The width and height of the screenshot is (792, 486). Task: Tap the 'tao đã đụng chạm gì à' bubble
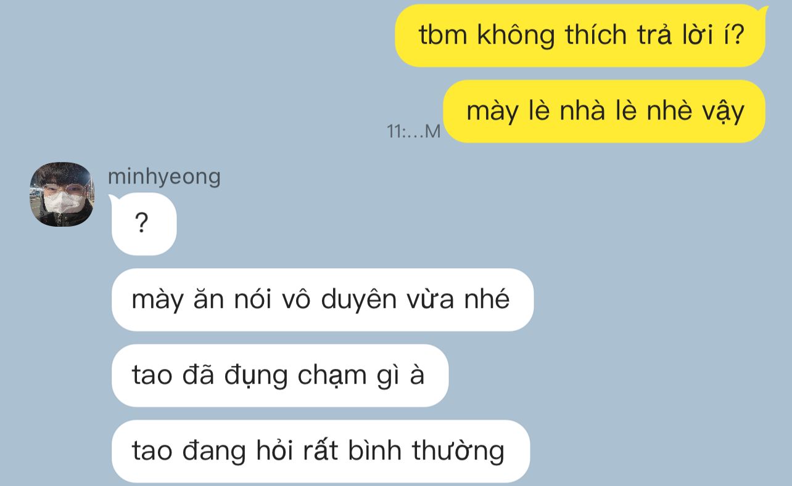279,375
